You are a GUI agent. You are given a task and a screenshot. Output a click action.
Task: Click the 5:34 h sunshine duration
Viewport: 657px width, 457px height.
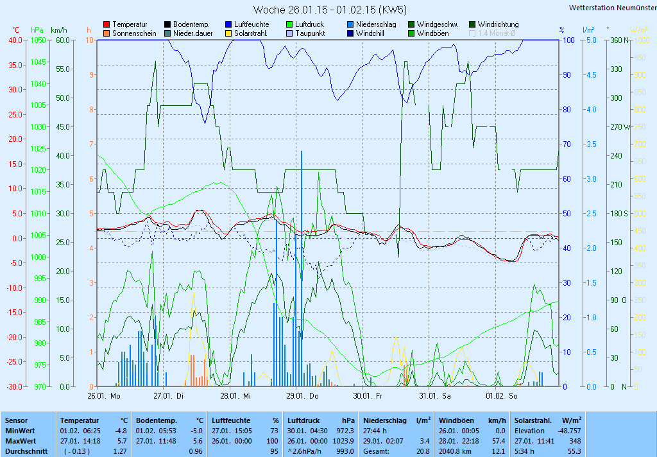(x=525, y=452)
